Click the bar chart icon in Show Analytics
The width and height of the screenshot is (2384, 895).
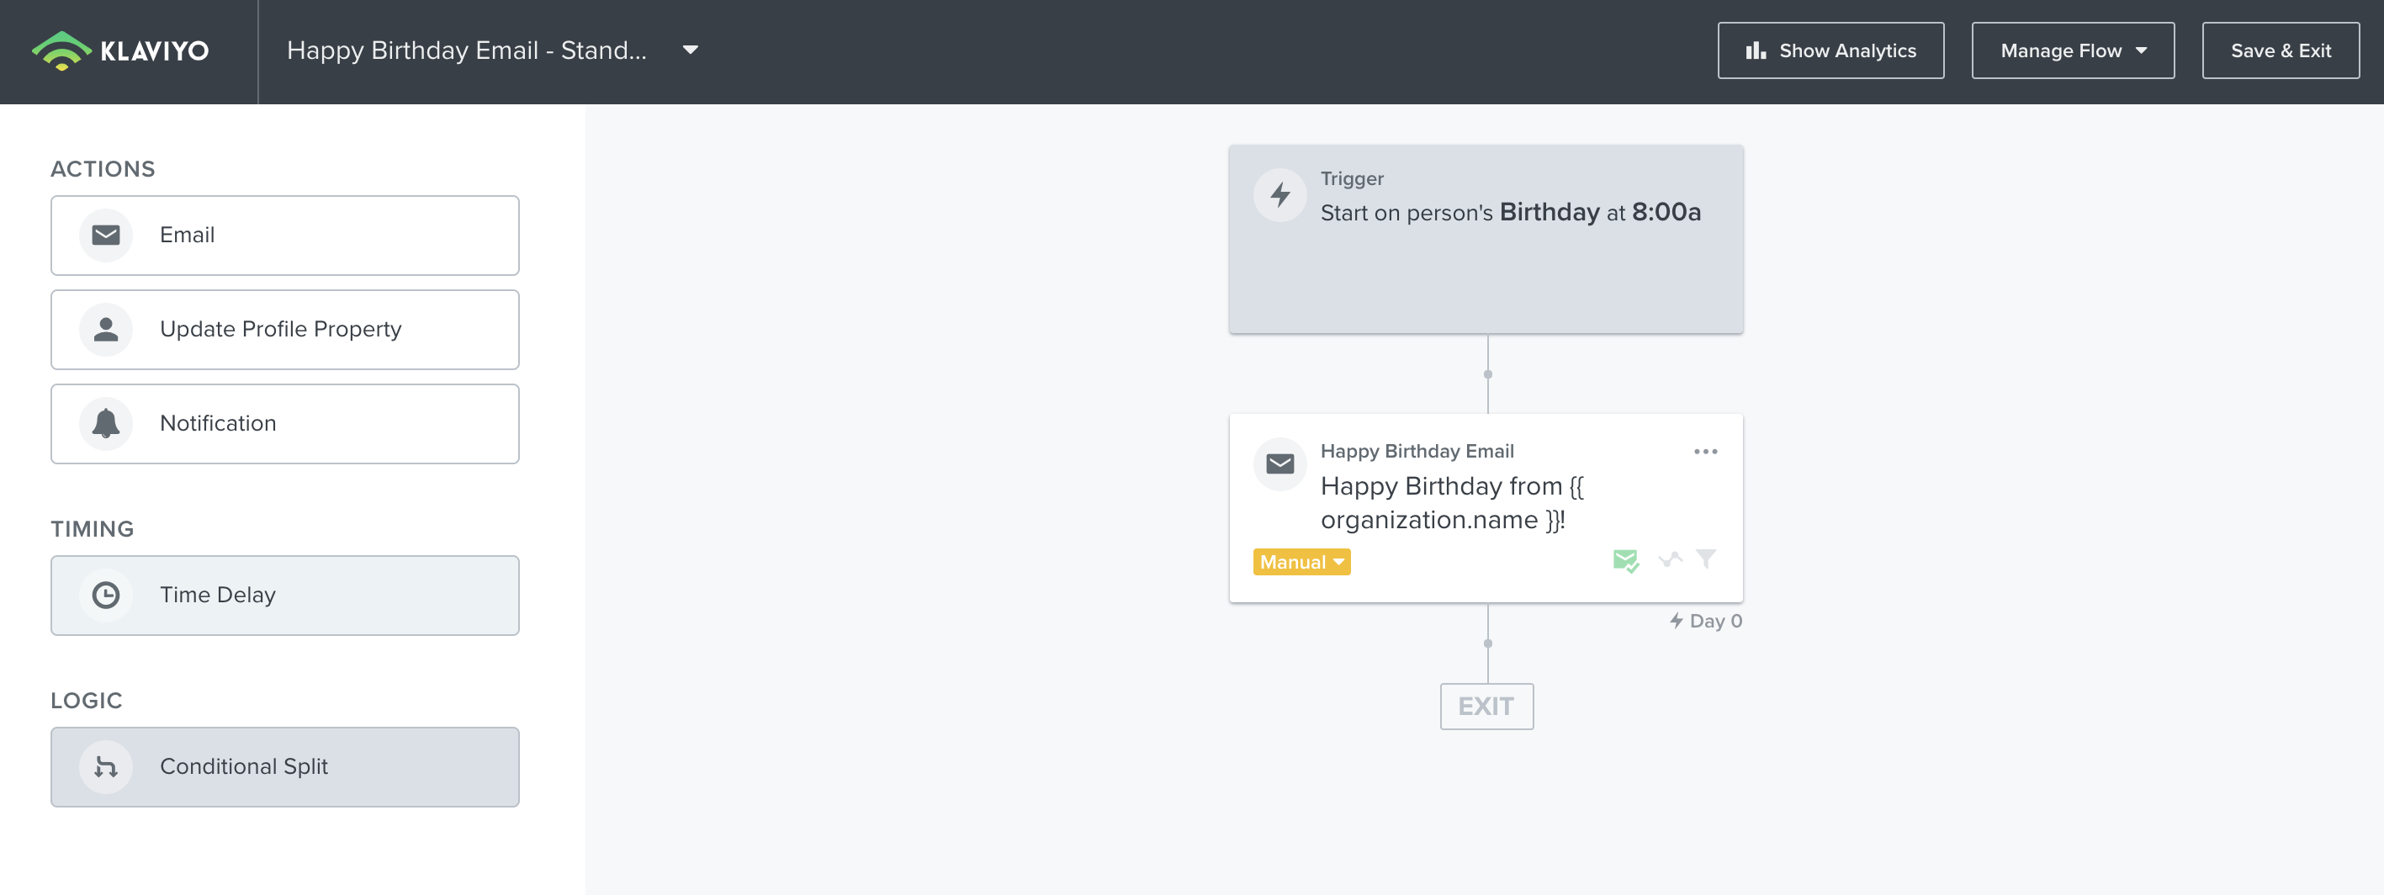click(x=1755, y=51)
